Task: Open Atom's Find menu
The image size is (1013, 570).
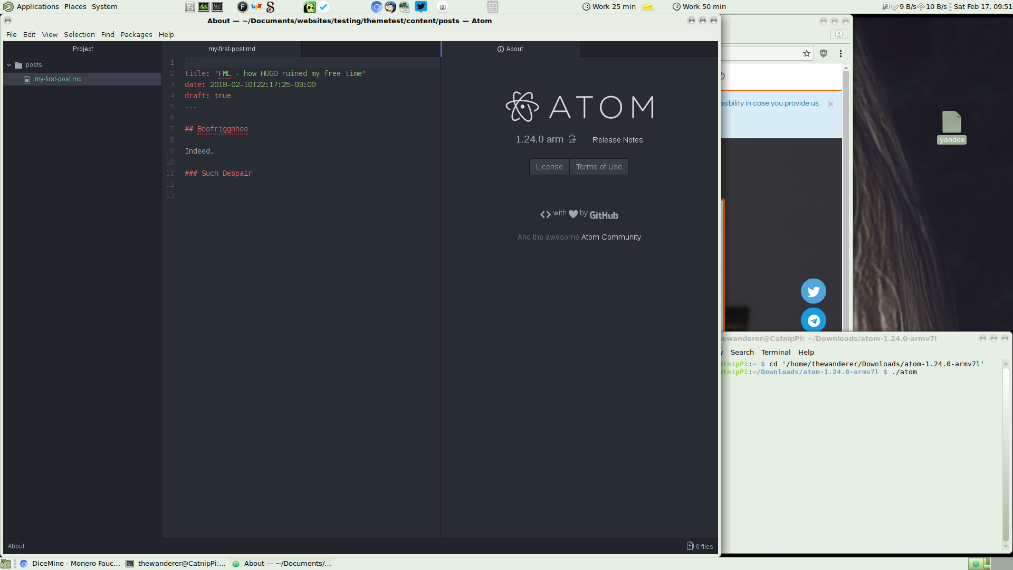Action: point(108,34)
